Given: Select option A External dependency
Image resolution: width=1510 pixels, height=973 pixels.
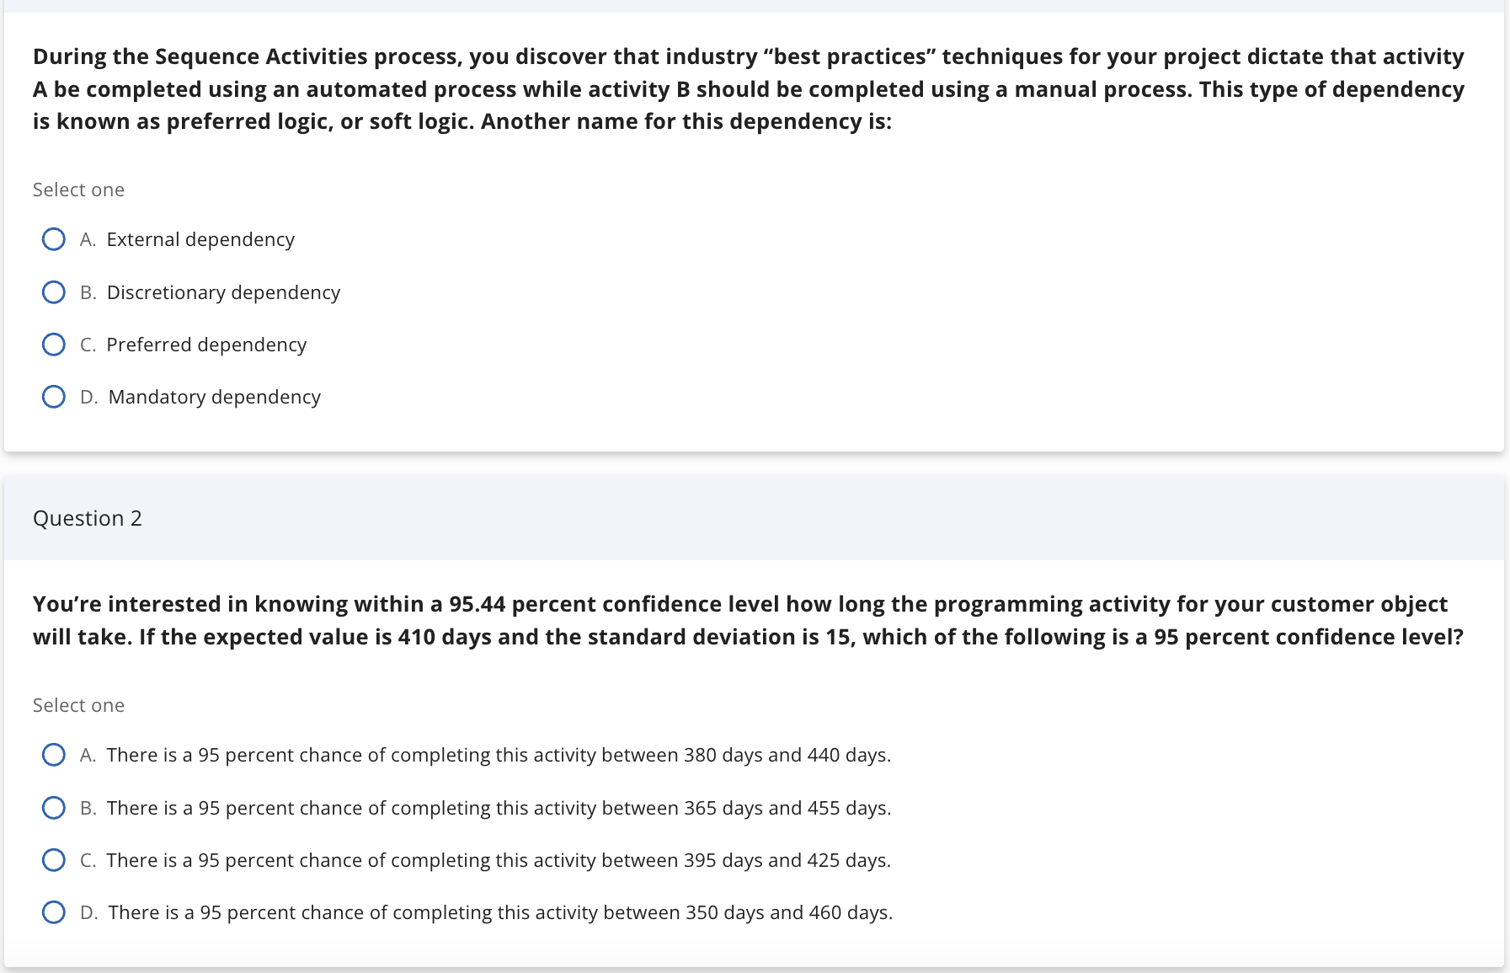Looking at the screenshot, I should point(54,238).
